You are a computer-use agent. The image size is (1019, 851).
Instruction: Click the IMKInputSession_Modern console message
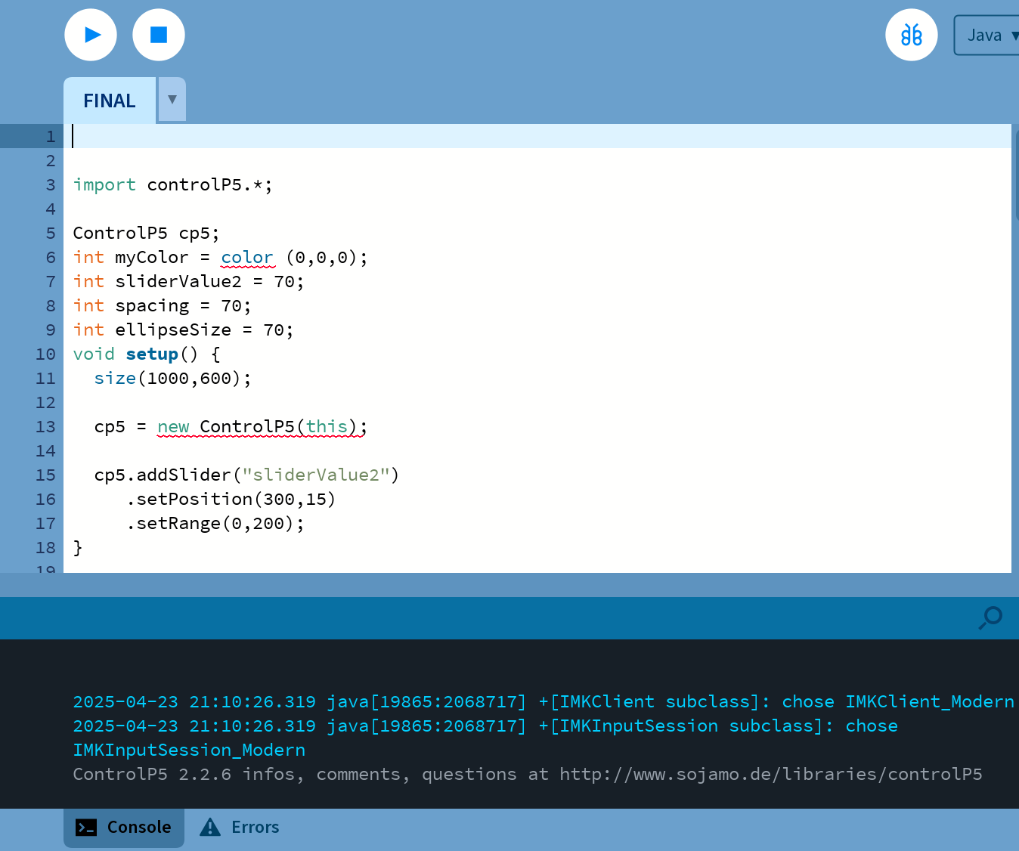click(189, 750)
